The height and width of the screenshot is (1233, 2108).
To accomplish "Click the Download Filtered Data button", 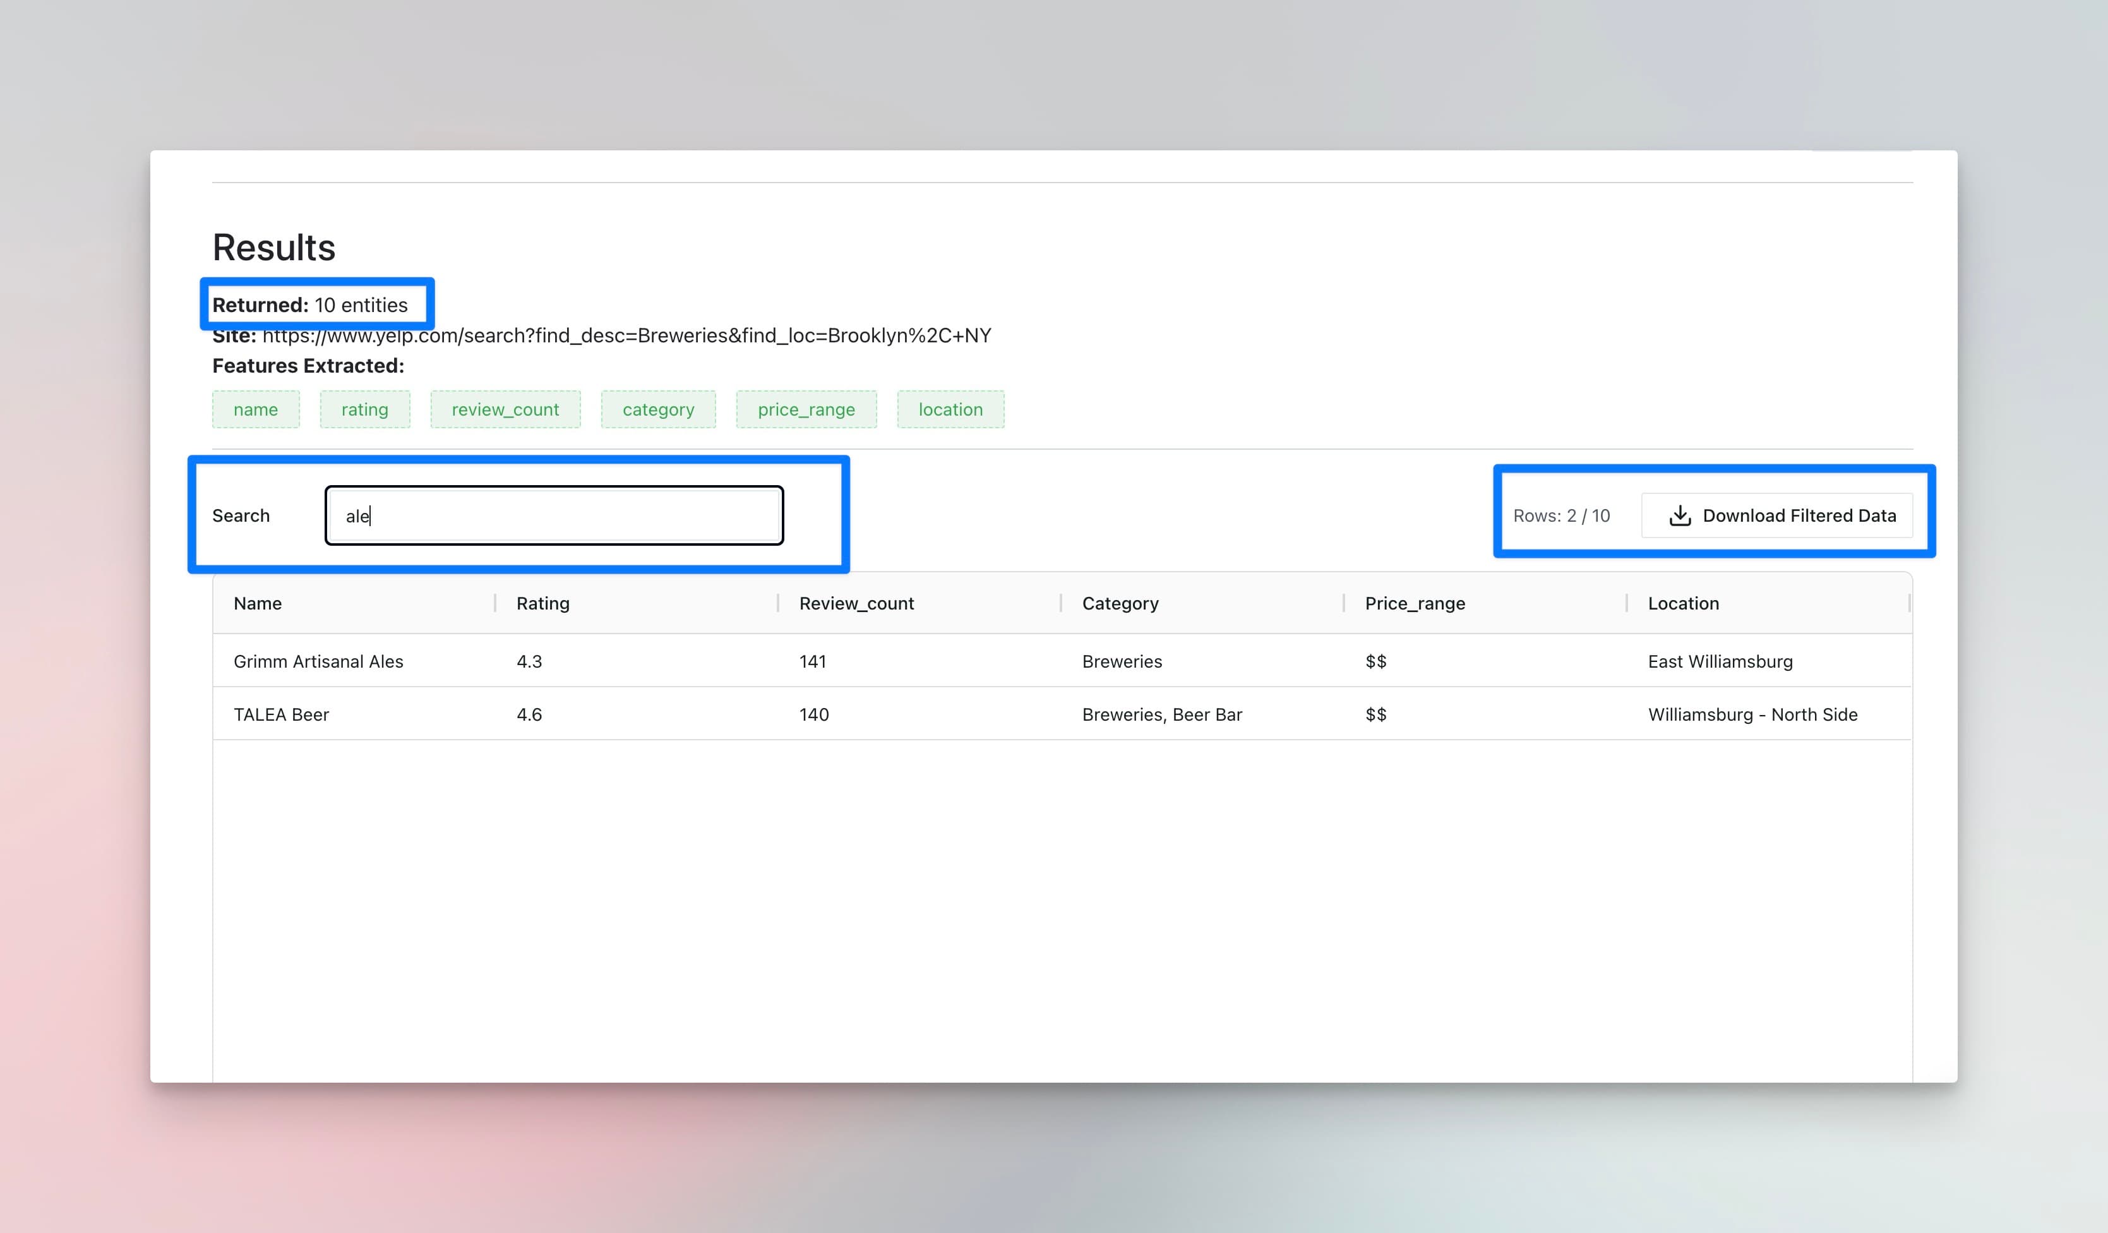I will coord(1776,515).
